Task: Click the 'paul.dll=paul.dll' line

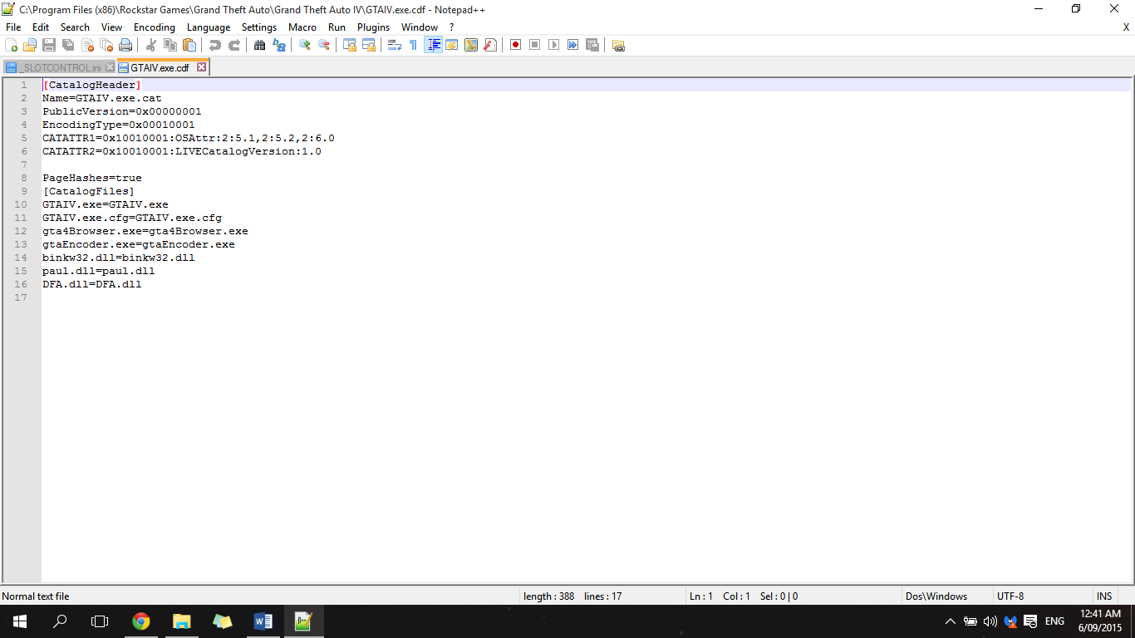Action: [x=99, y=271]
